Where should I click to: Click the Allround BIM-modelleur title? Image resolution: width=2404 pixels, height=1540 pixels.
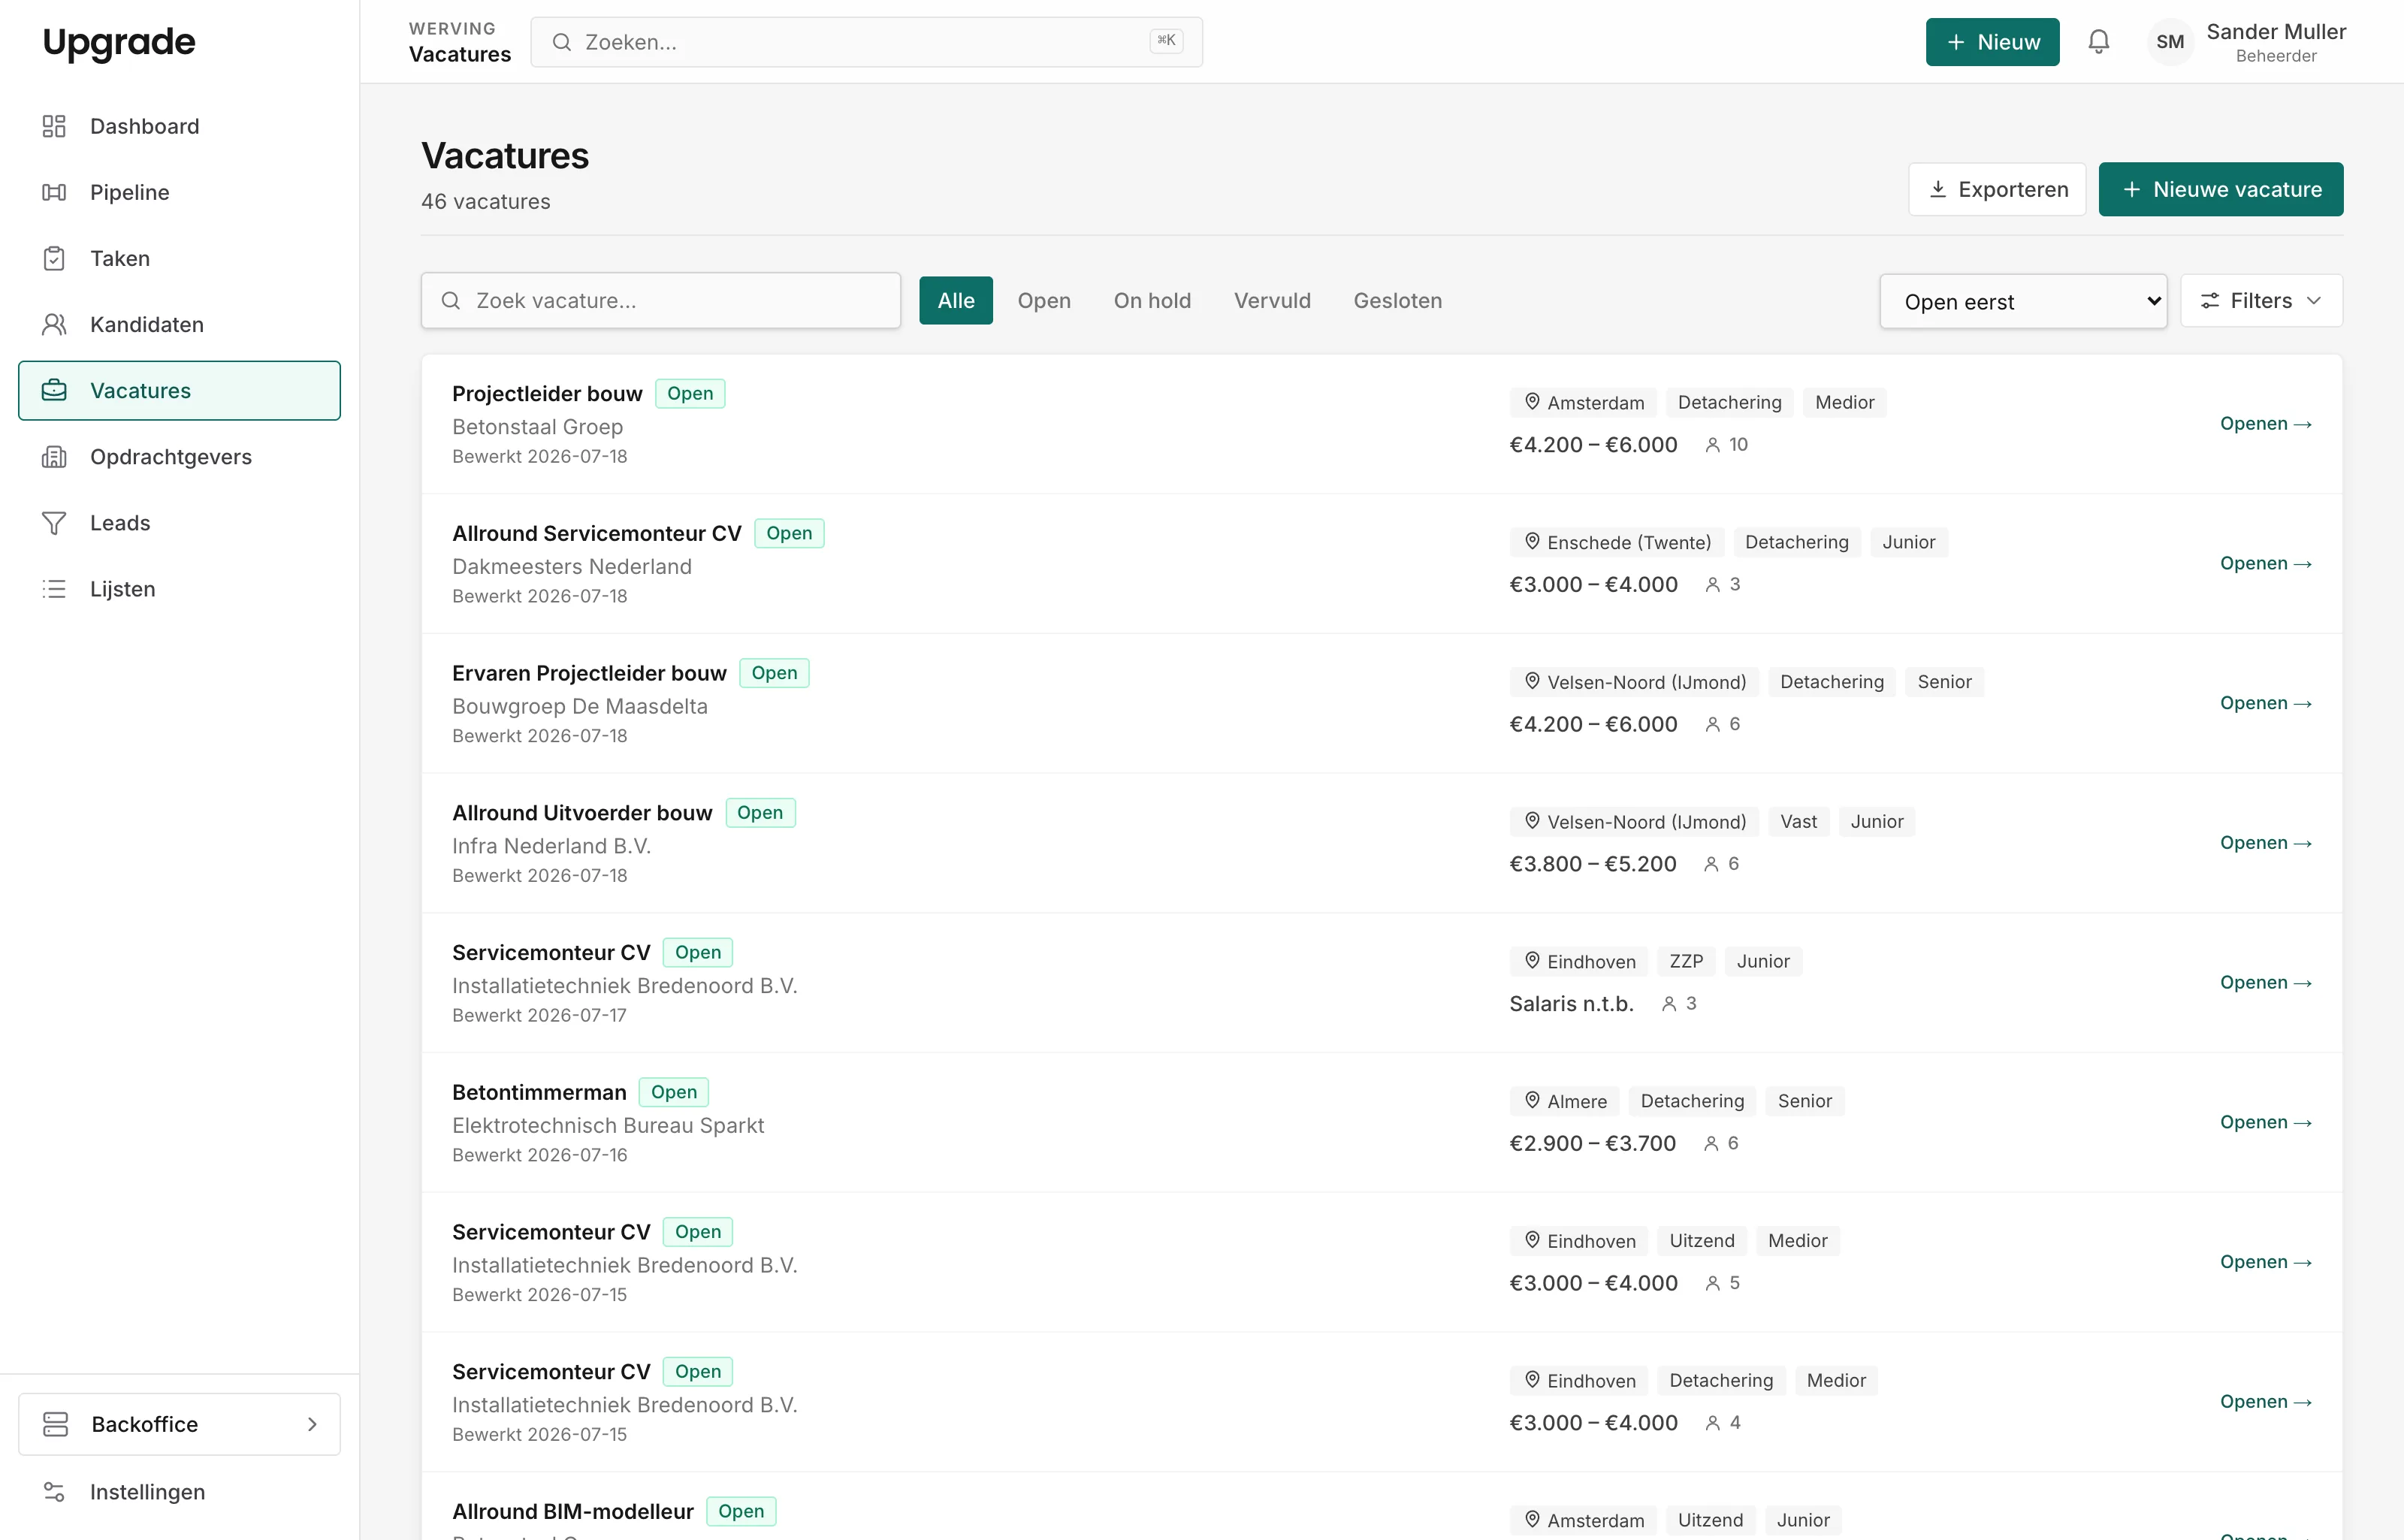(x=573, y=1511)
